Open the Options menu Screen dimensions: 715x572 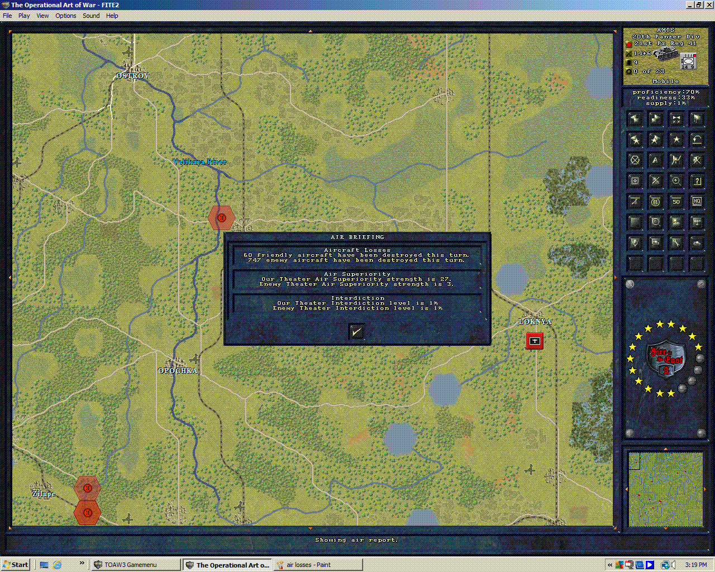click(x=65, y=16)
